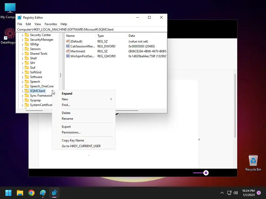The image size is (266, 199).
Task: Click the folder icon beside SIH
Action: point(27,63)
